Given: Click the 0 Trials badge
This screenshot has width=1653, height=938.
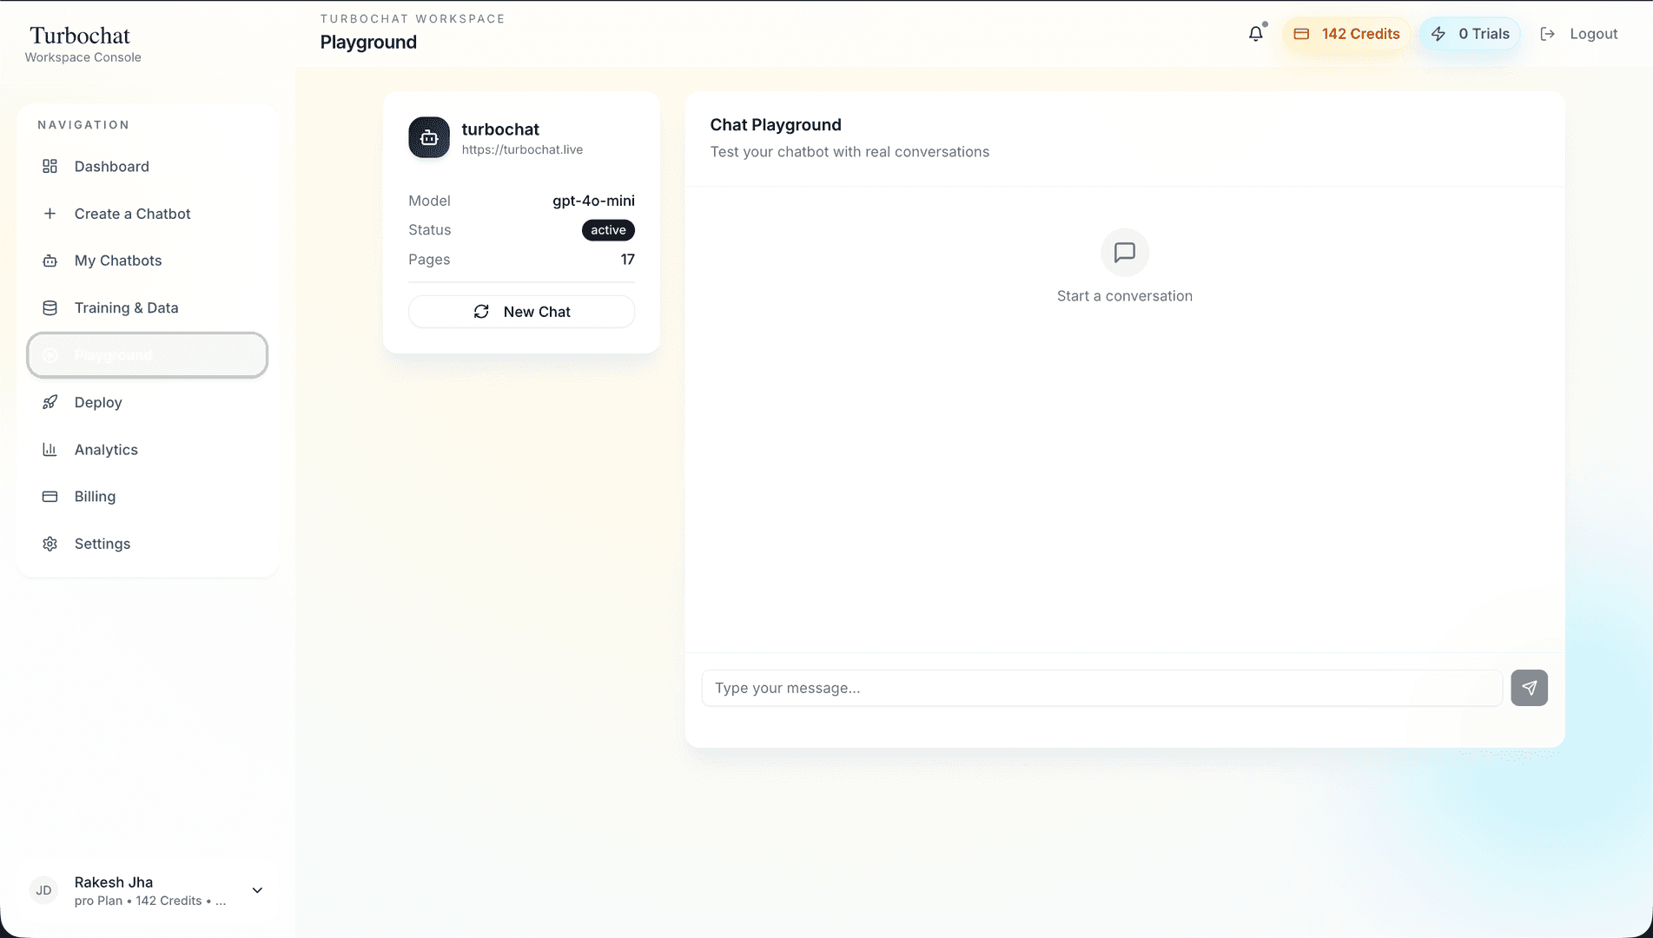Looking at the screenshot, I should tap(1470, 34).
